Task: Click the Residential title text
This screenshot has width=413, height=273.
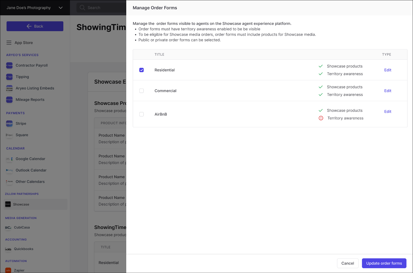Action: (x=165, y=70)
